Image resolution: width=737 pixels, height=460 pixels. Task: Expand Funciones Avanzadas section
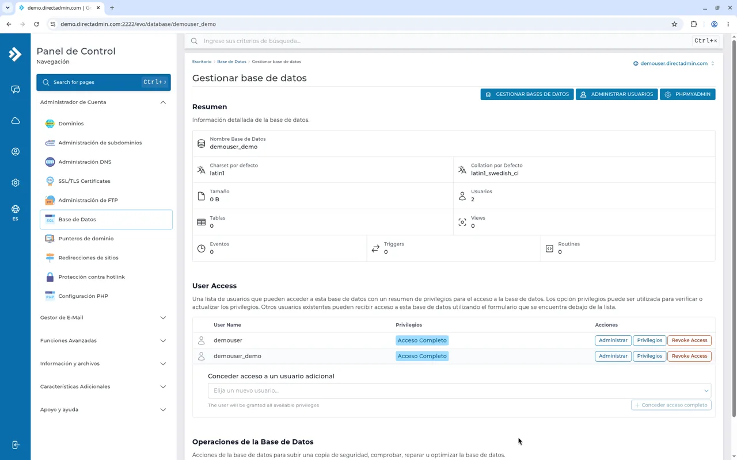(x=104, y=340)
